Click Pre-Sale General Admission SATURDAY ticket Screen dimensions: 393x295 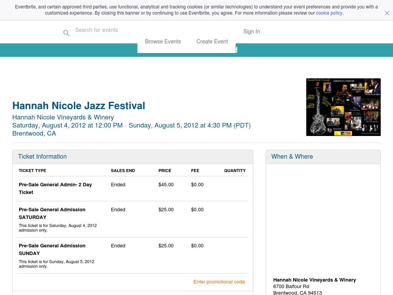[52, 213]
